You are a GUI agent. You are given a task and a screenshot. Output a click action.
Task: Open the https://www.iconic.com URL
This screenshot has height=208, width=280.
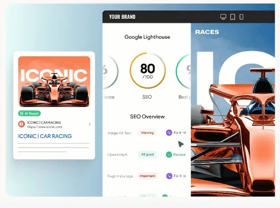click(44, 127)
